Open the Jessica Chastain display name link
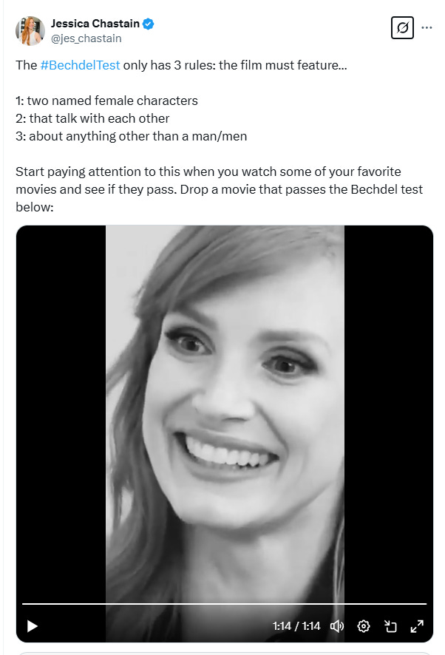 pyautogui.click(x=95, y=24)
